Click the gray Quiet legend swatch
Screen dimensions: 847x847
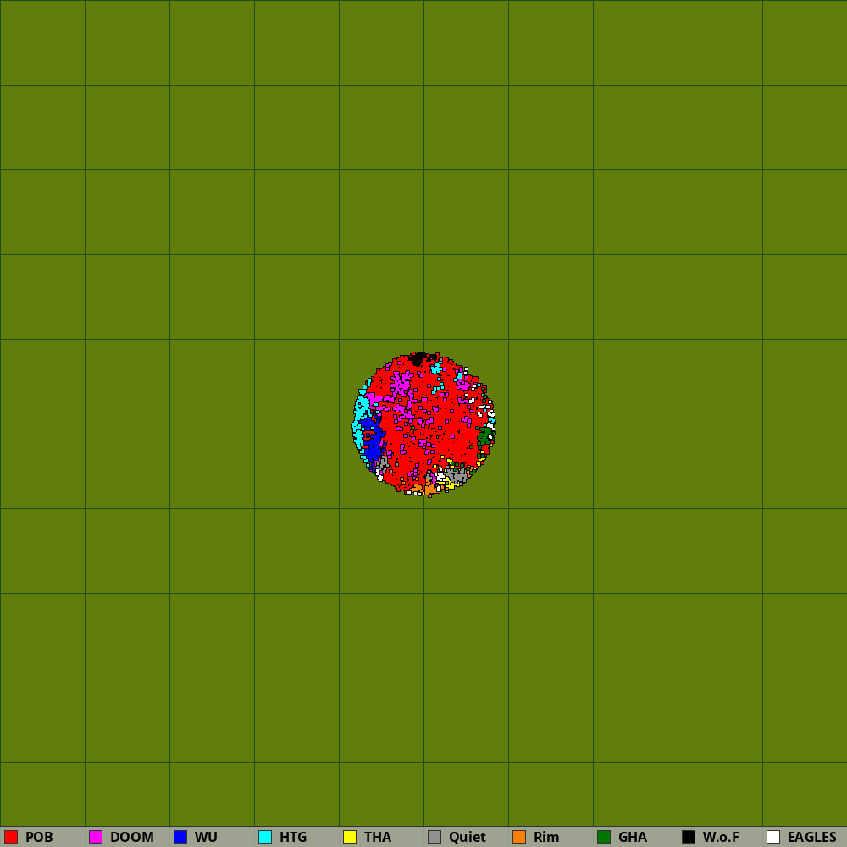point(435,837)
